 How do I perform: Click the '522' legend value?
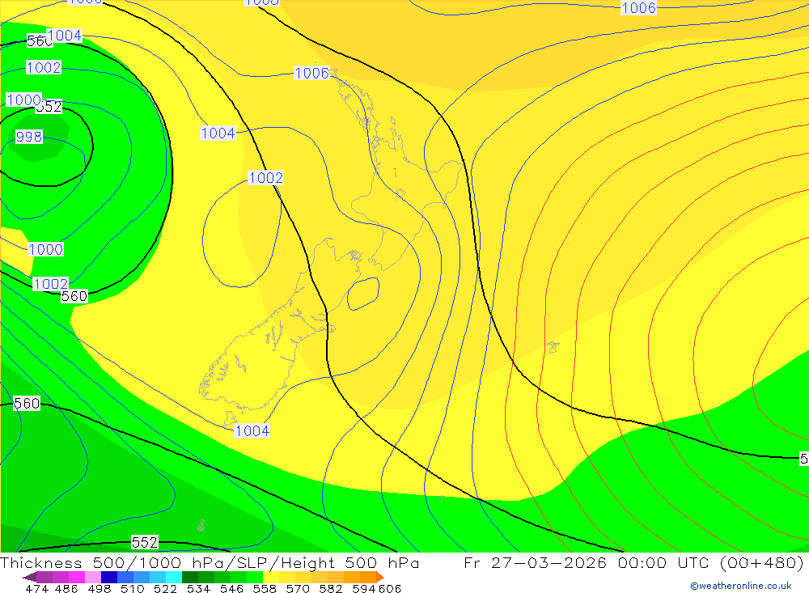(165, 589)
